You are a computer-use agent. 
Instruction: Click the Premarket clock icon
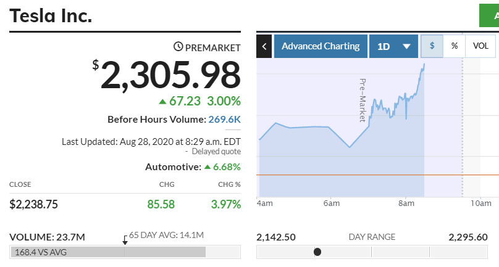click(178, 47)
